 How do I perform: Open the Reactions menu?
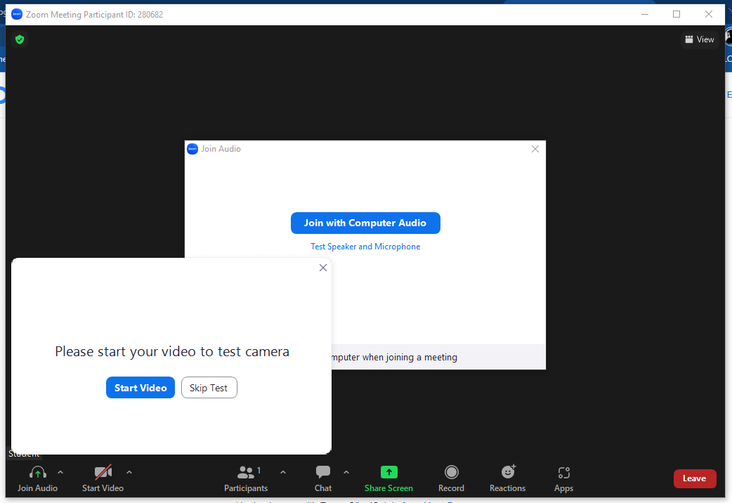(508, 478)
